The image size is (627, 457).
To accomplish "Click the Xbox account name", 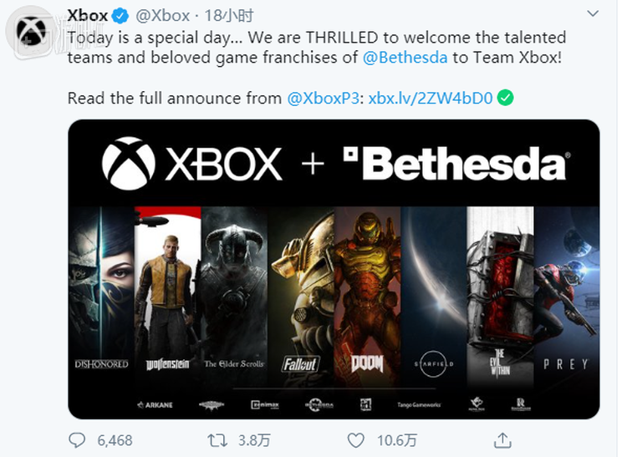I will coord(85,16).
